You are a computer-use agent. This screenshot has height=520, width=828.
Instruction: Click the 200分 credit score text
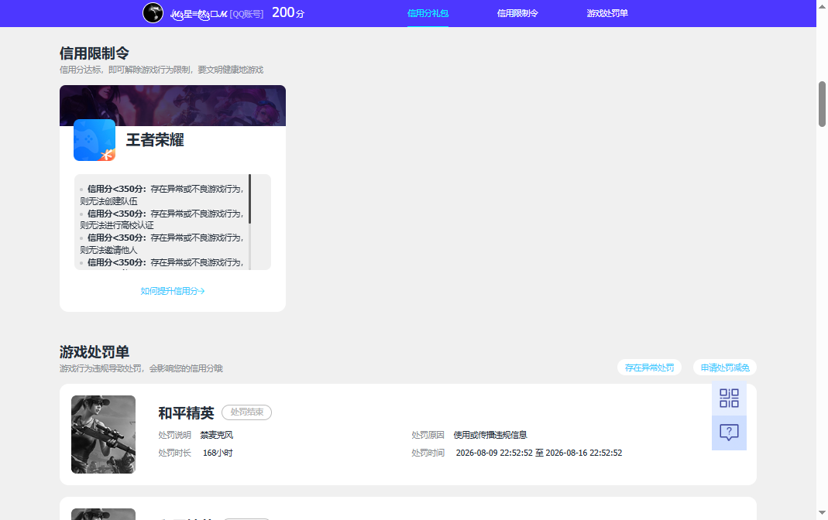pos(288,12)
